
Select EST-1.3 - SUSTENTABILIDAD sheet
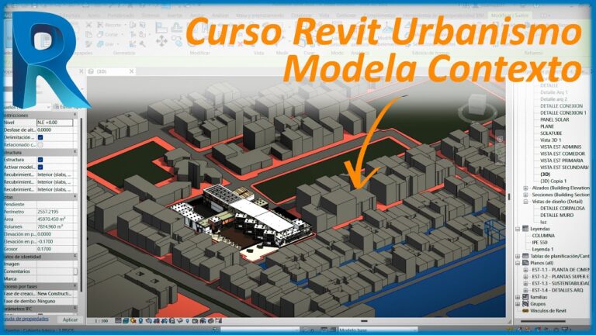tap(560, 283)
